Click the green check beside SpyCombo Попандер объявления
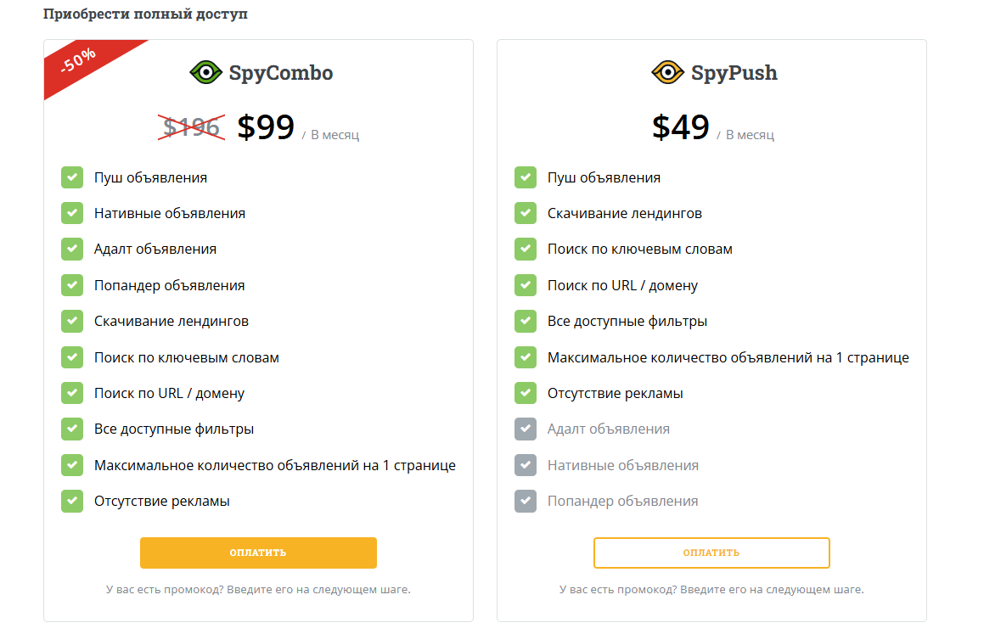Screen dimensions: 984x634 point(72,285)
